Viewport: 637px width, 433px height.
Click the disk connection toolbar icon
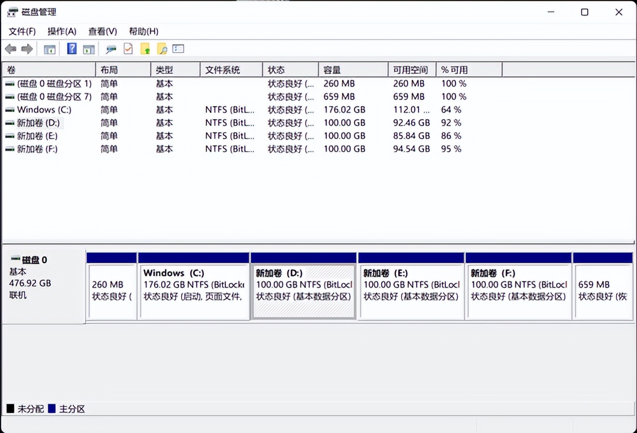(x=111, y=49)
